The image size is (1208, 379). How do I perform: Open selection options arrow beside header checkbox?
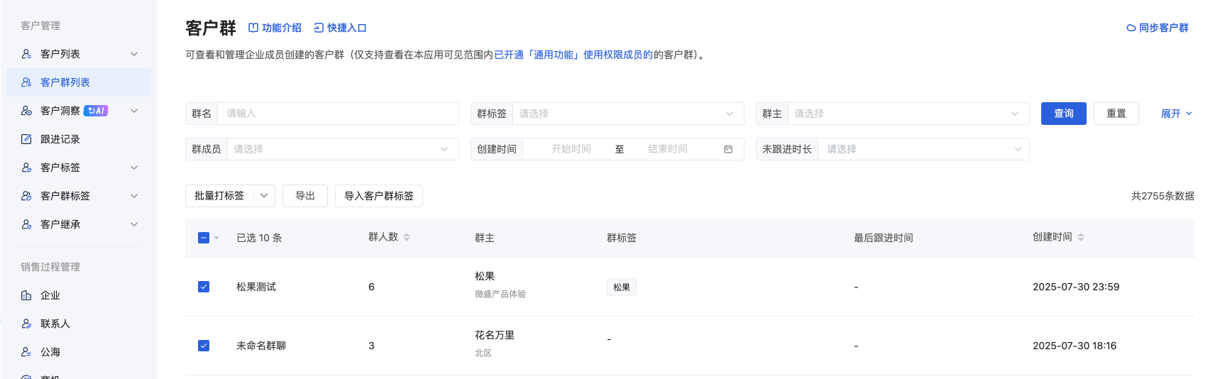click(x=216, y=238)
